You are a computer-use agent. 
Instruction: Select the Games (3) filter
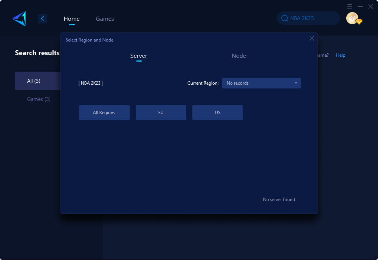(39, 99)
